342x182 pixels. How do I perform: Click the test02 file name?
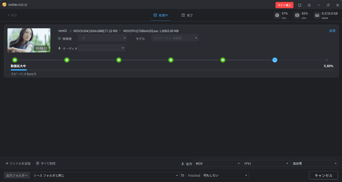pos(63,31)
